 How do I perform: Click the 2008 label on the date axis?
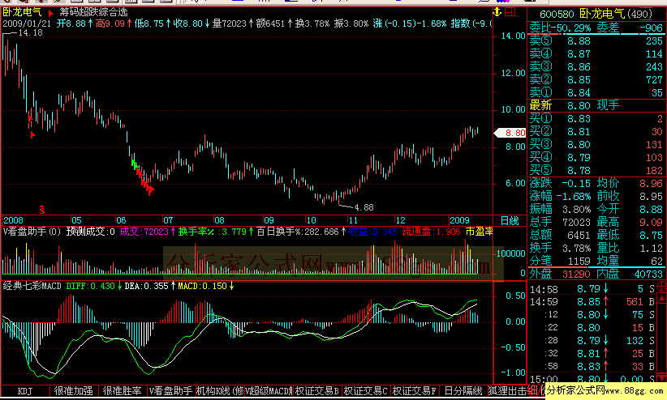coord(13,220)
